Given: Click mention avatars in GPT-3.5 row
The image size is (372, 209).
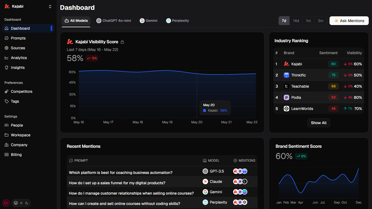Looking at the screenshot, I should (x=240, y=171).
